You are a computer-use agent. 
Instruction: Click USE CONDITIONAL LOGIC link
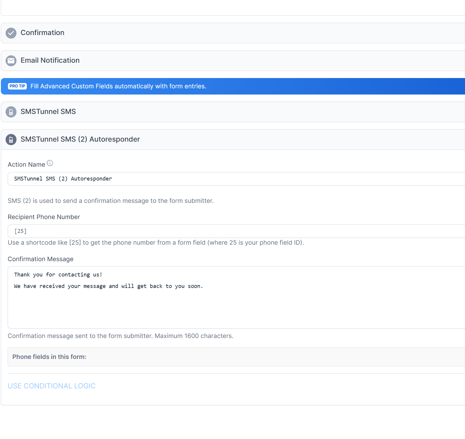pos(52,386)
